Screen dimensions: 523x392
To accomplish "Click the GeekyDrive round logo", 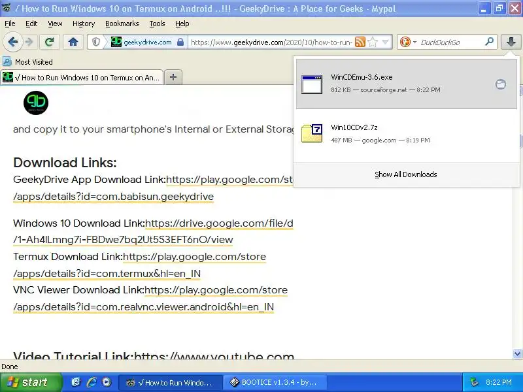I will click(36, 103).
